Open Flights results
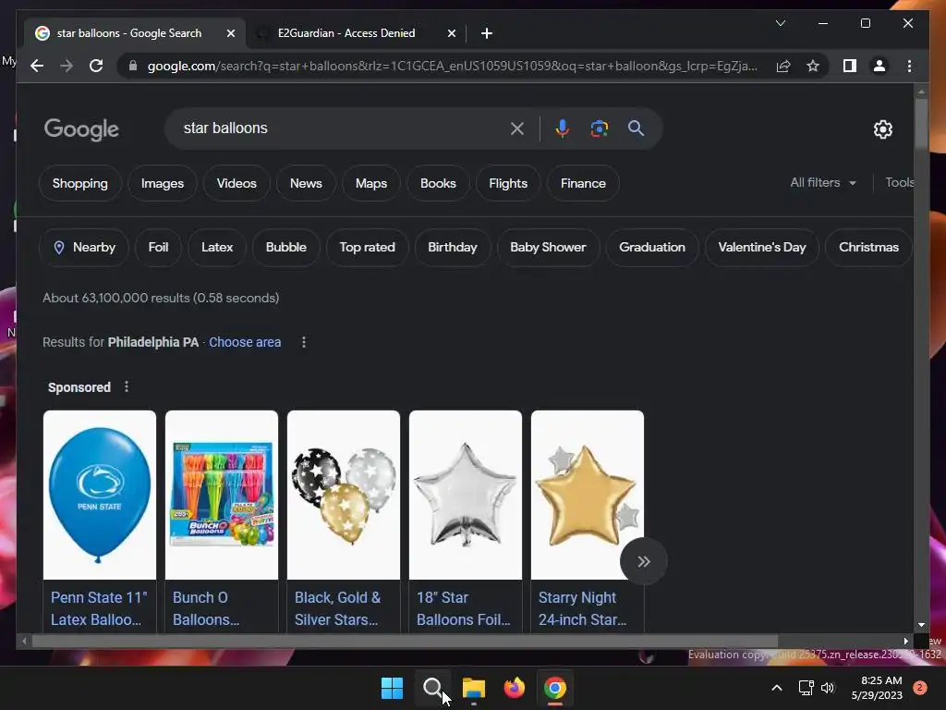Screen dimensions: 946x710 (x=508, y=184)
